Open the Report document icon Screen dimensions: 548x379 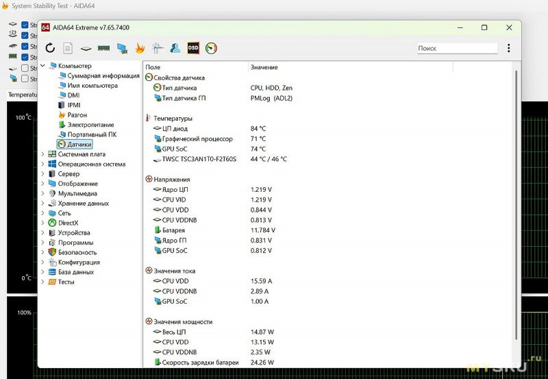(68, 48)
